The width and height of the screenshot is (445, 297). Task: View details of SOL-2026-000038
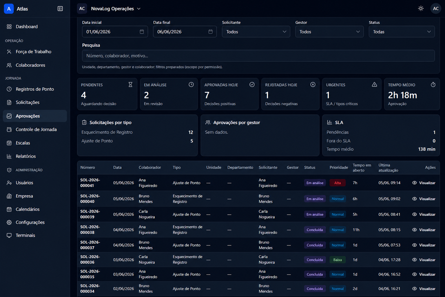tap(424, 230)
